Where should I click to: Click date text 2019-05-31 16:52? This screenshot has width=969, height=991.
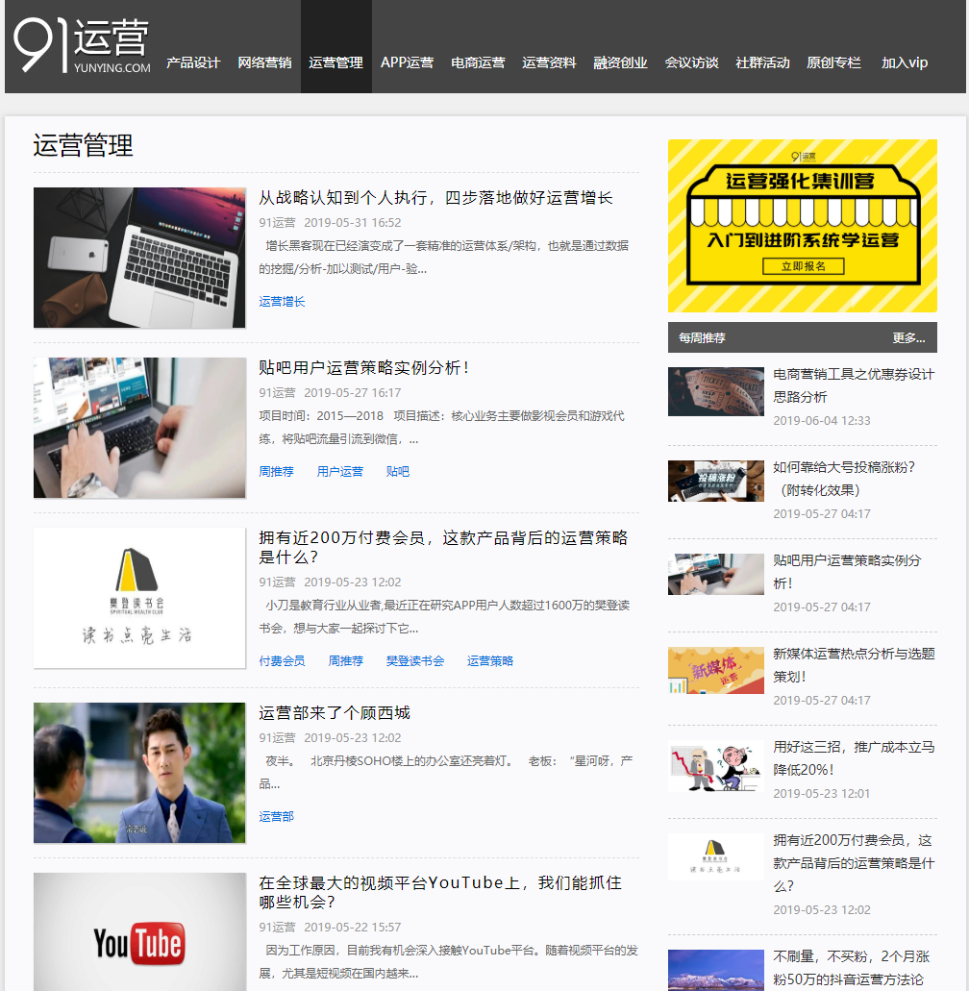tap(352, 222)
